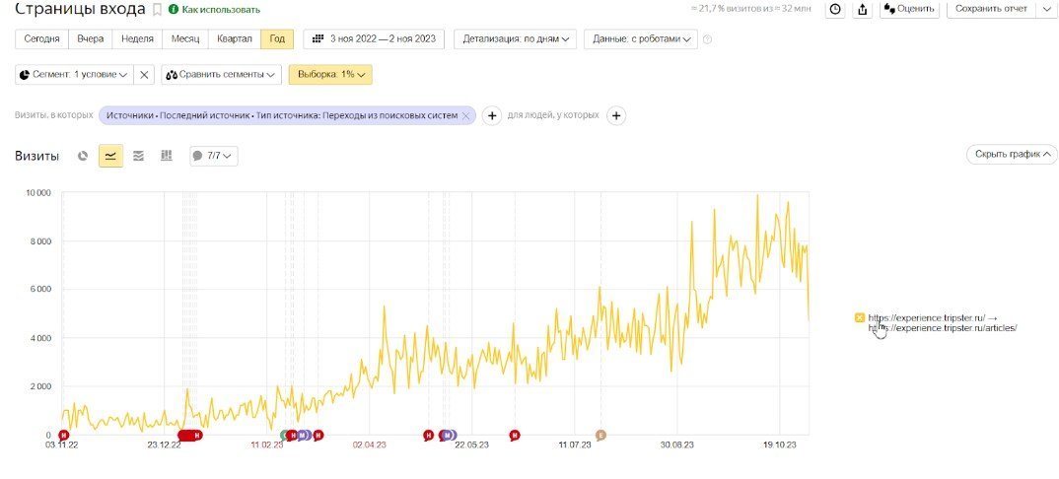
Task: Click the clock history icon
Action: click(835, 9)
